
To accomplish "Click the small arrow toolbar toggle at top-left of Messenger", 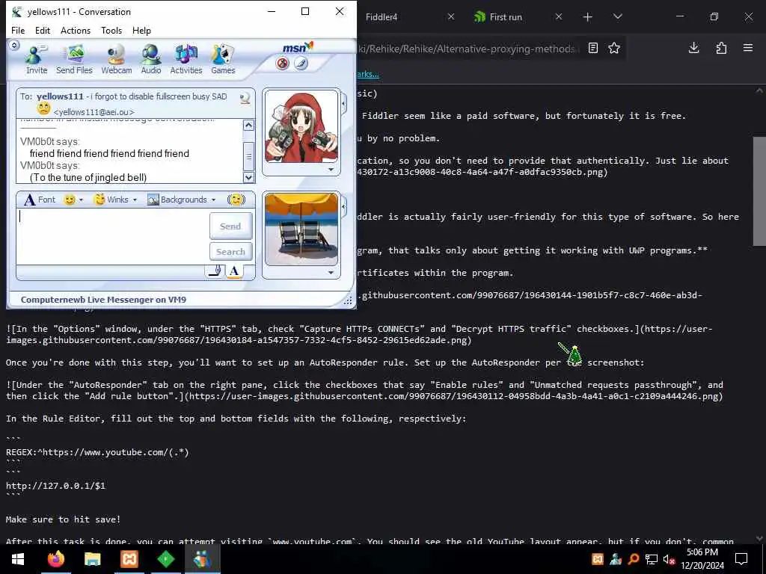I will (14, 45).
